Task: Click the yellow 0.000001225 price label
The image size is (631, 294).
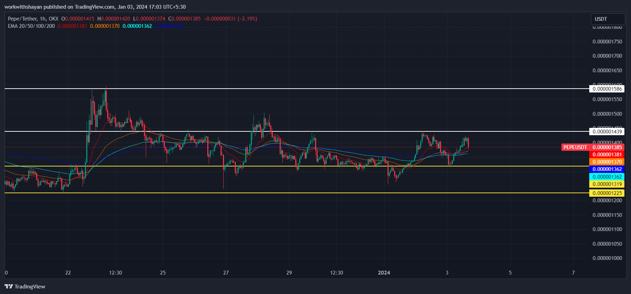Action: [x=607, y=193]
